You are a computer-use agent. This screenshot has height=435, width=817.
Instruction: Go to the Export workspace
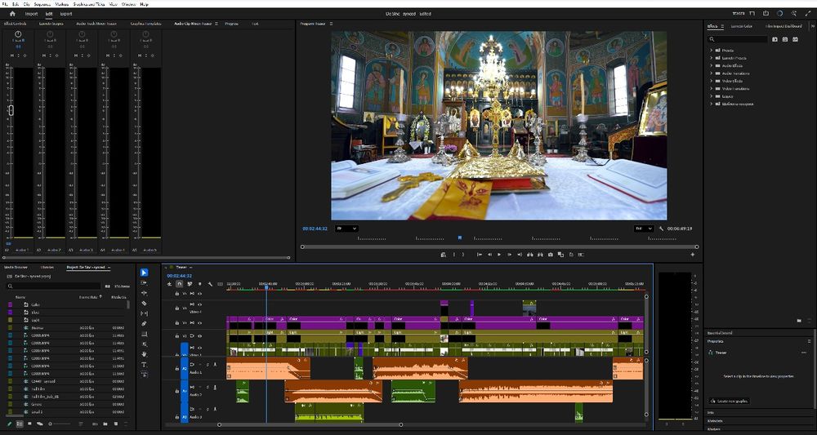click(x=66, y=14)
